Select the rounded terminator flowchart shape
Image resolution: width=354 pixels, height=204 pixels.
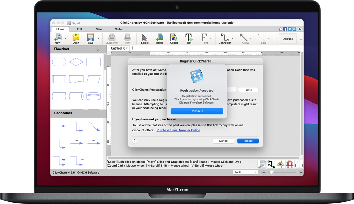(59, 62)
